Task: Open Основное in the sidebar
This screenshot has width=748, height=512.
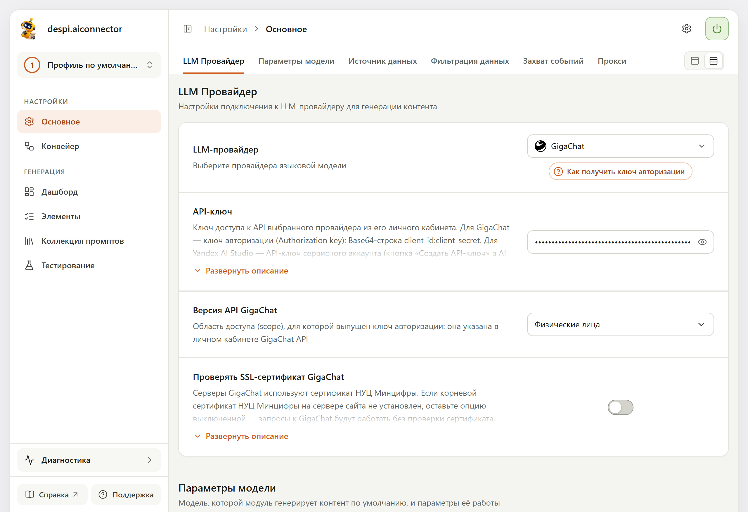Action: pyautogui.click(x=89, y=122)
